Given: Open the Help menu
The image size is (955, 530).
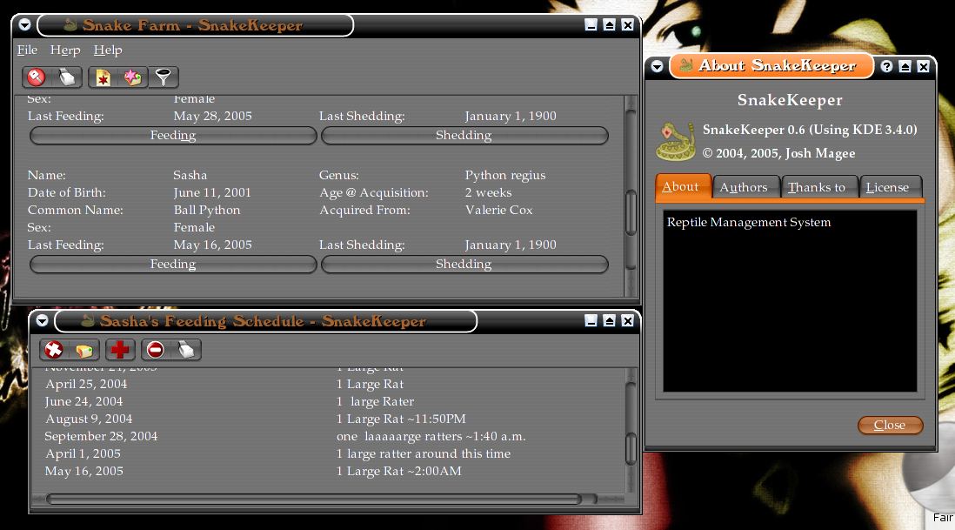Looking at the screenshot, I should 108,50.
